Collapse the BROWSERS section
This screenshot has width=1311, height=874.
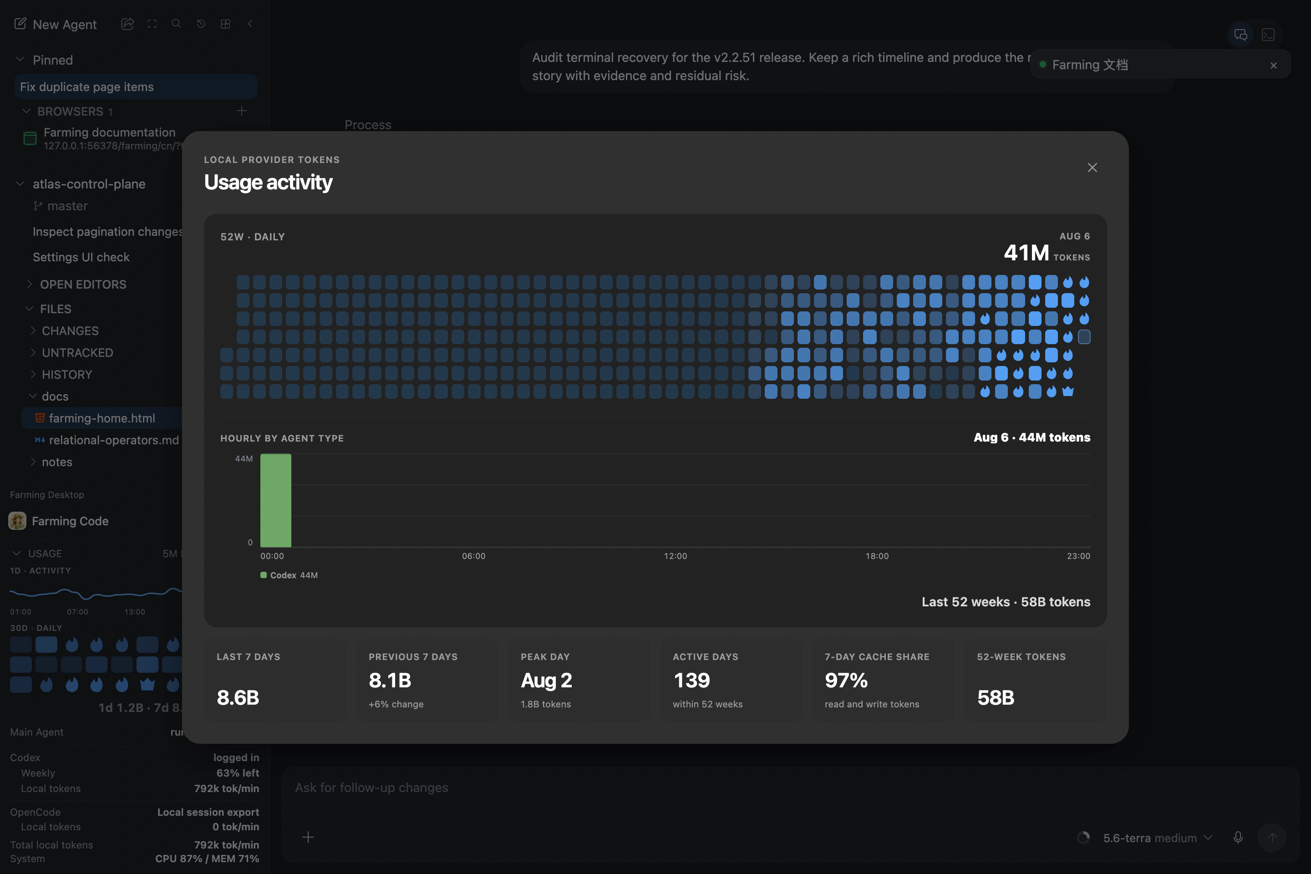[25, 111]
